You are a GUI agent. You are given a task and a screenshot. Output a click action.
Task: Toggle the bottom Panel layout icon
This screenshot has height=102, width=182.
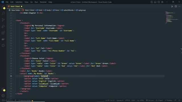tap(155, 2)
